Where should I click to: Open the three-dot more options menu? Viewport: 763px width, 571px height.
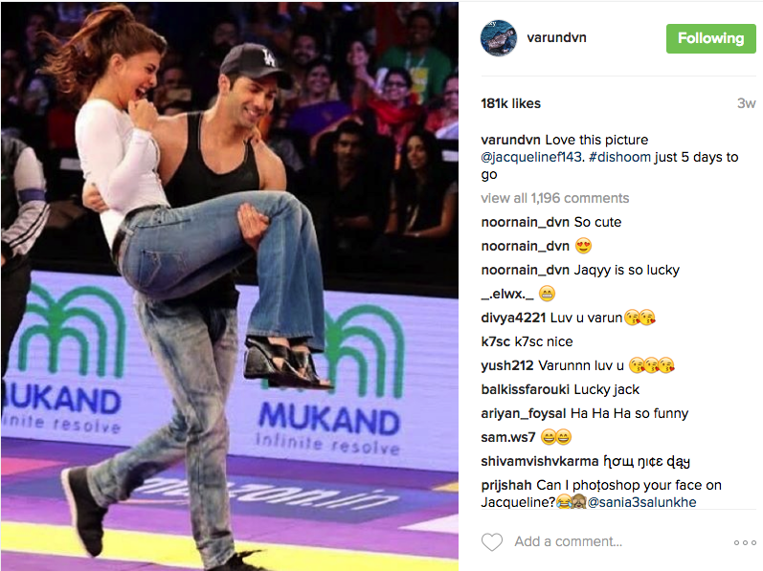pyautogui.click(x=745, y=542)
